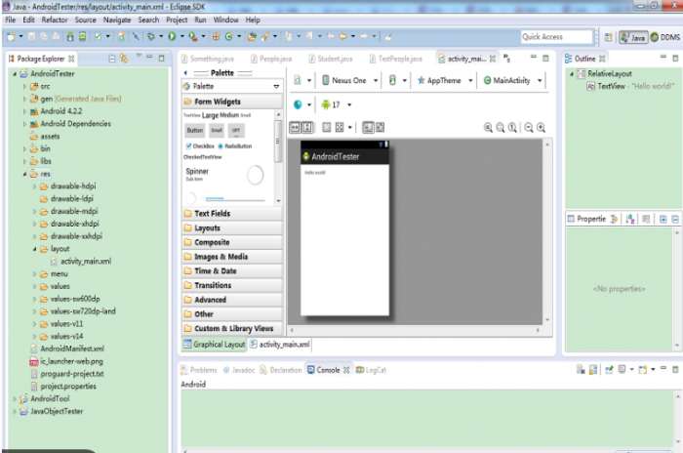The height and width of the screenshot is (453, 683).
Task: Expand the Images & Media palette category
Action: [232, 257]
